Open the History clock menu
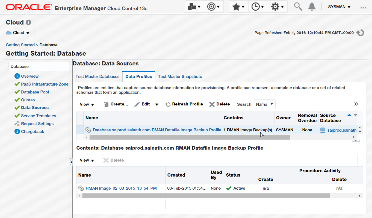The image size is (372, 218). coord(258,7)
